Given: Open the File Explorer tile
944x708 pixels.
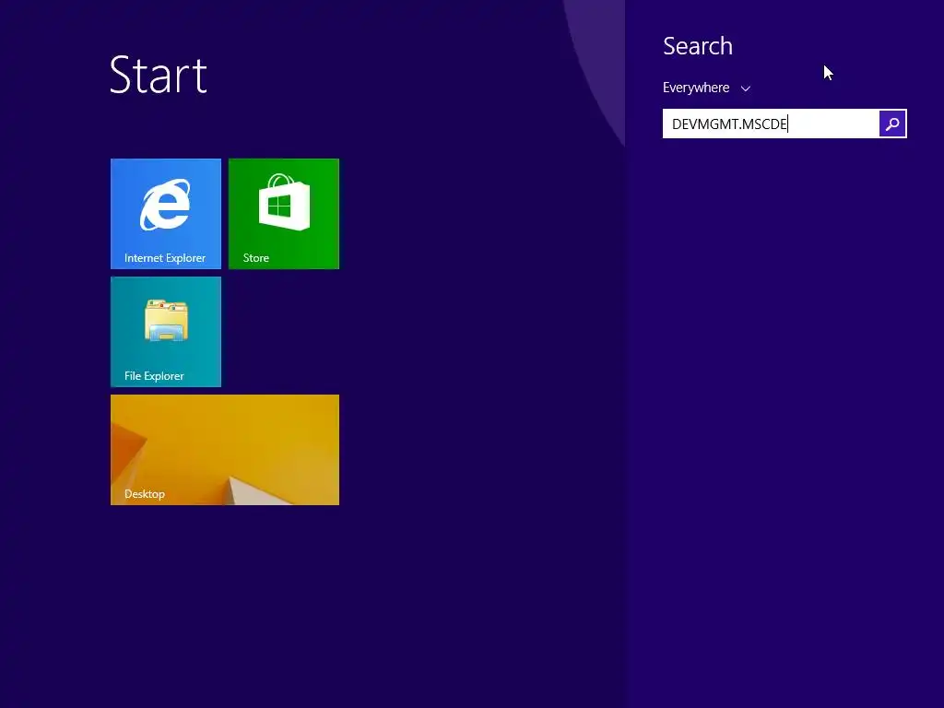Looking at the screenshot, I should (166, 332).
